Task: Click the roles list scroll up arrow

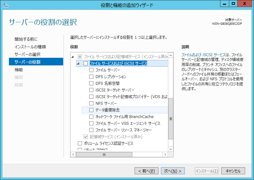Action: 171,56
